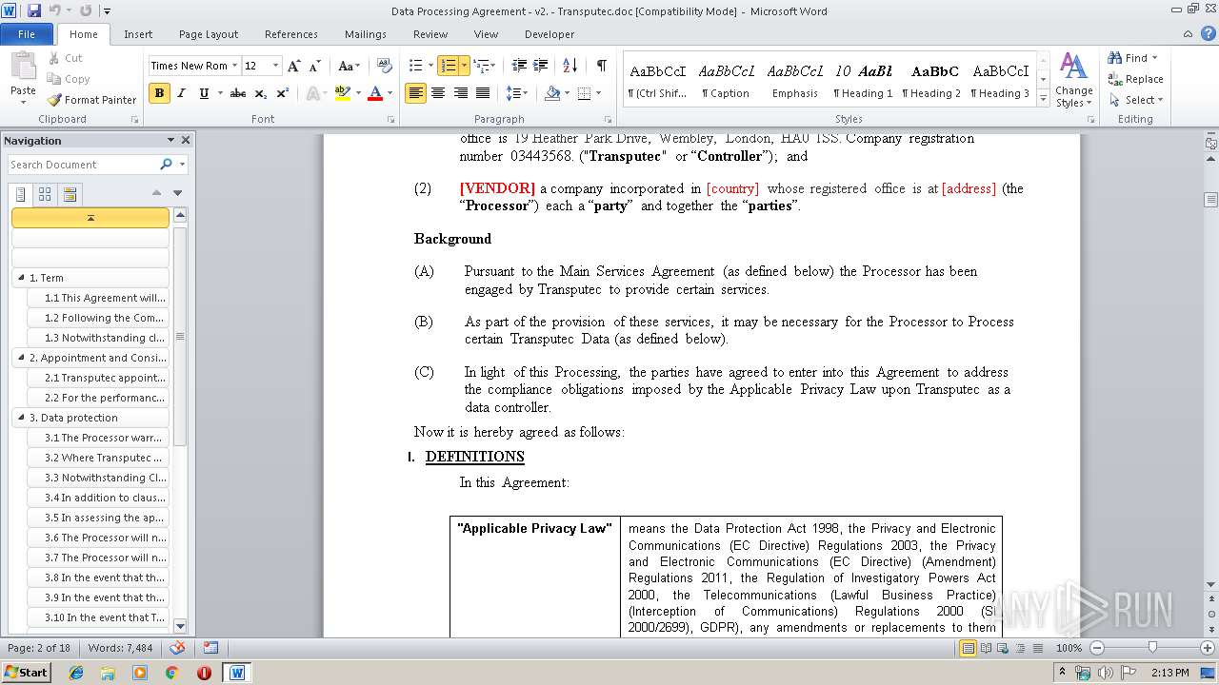Image resolution: width=1219 pixels, height=685 pixels.
Task: Click the Paste icon
Action: coord(23,68)
